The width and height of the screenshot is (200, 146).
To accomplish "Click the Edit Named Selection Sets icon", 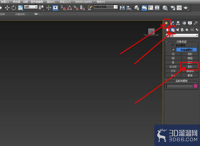I will (x=90, y=8).
